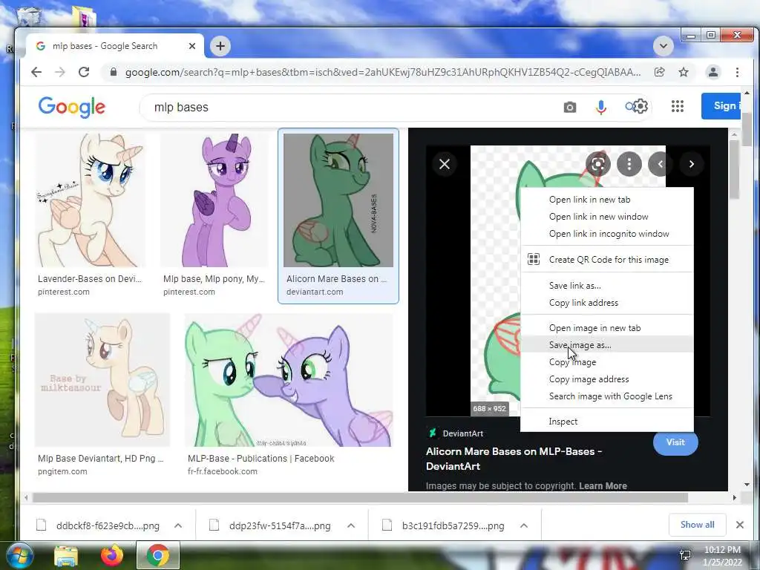Click the Chrome taskbar icon
The image size is (760, 570).
(x=158, y=555)
